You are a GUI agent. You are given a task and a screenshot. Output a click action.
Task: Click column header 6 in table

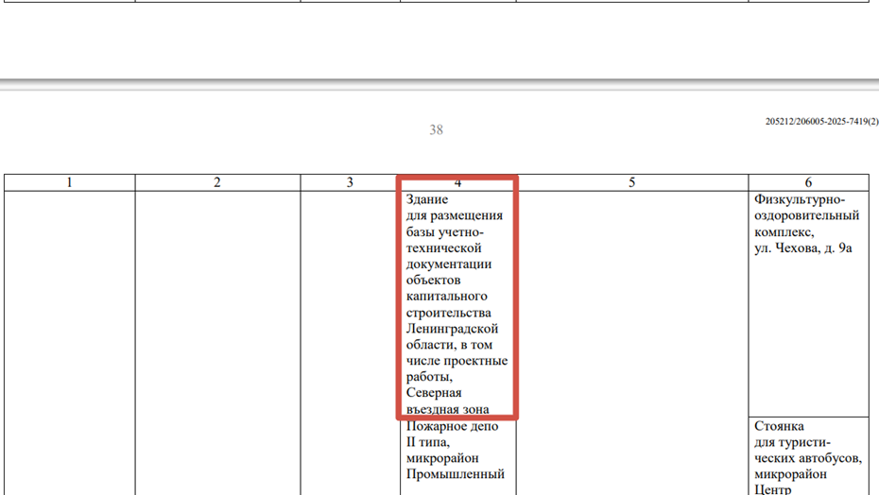tap(808, 182)
